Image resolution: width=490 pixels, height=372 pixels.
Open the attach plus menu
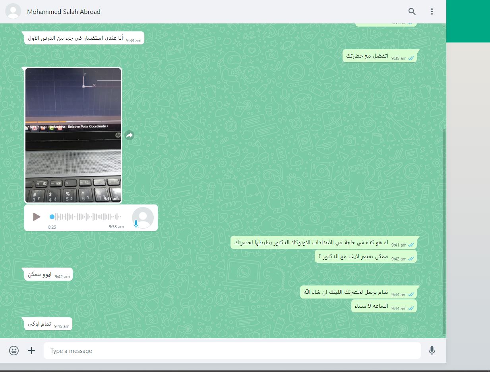31,351
